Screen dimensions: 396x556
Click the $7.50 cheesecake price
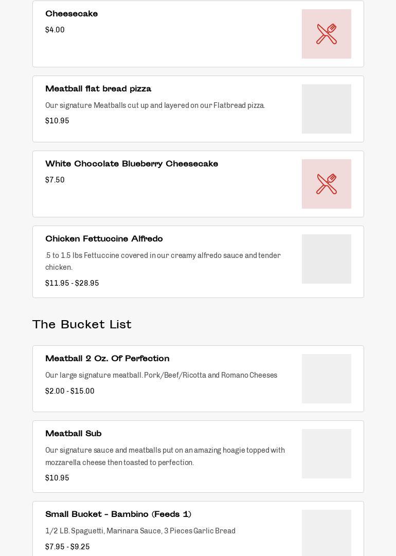click(x=55, y=180)
